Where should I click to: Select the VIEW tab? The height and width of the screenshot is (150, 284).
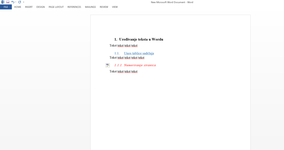tap(115, 7)
